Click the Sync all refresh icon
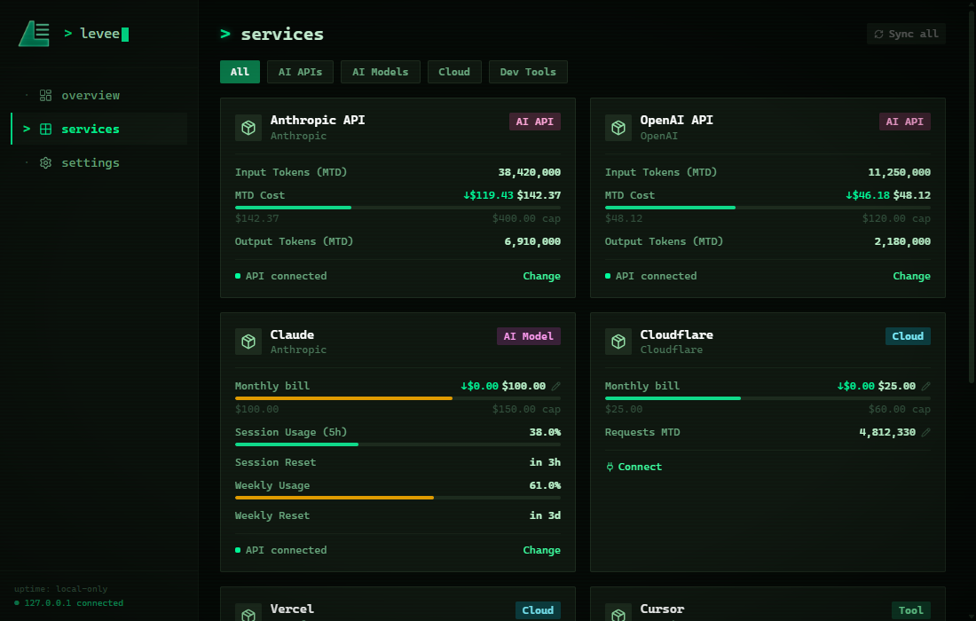Screen dimensions: 976x621 (x=879, y=35)
